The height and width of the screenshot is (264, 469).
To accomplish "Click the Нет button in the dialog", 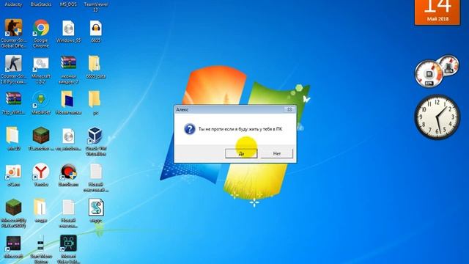I will tap(277, 153).
